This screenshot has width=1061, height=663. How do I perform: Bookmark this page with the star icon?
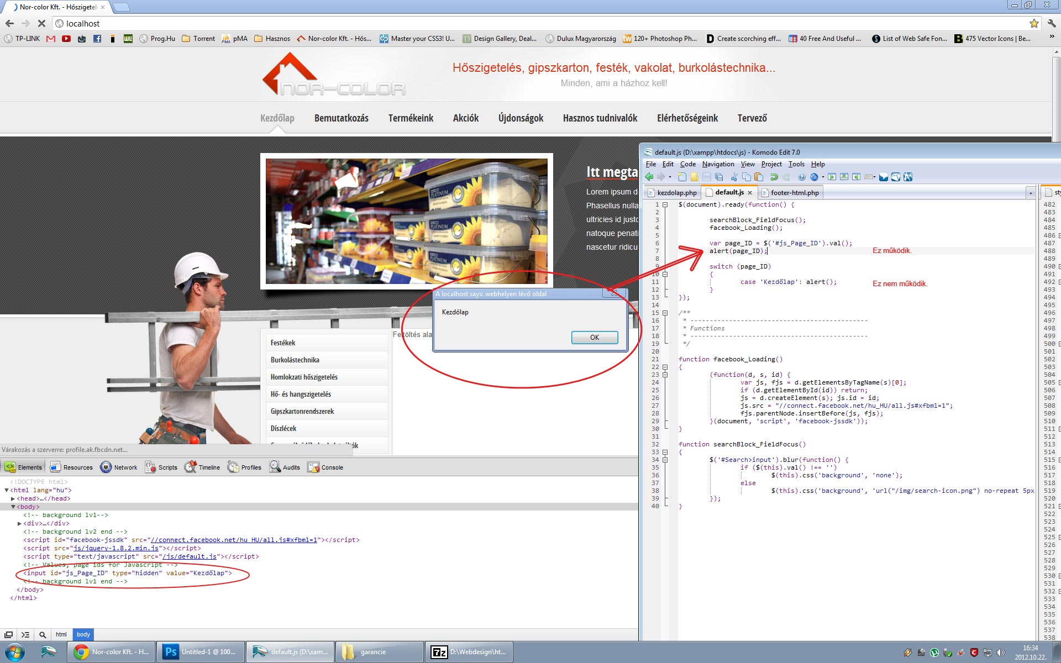(1033, 23)
